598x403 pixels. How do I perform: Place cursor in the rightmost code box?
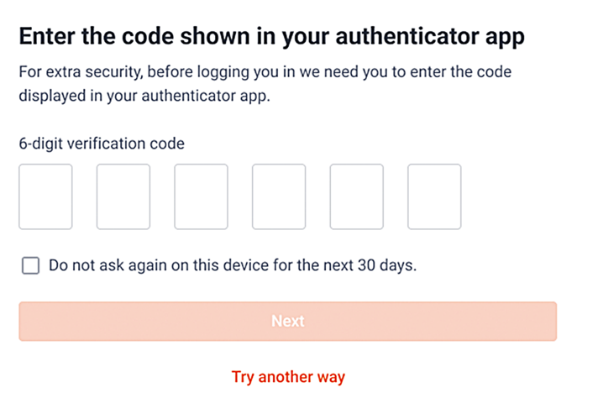tap(434, 196)
